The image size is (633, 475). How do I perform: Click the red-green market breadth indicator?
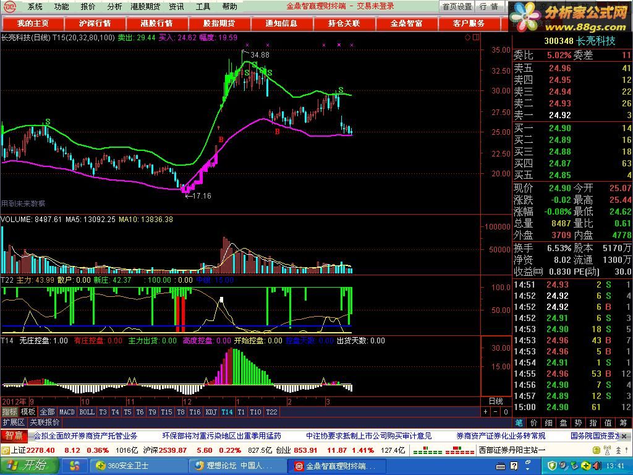[443, 450]
